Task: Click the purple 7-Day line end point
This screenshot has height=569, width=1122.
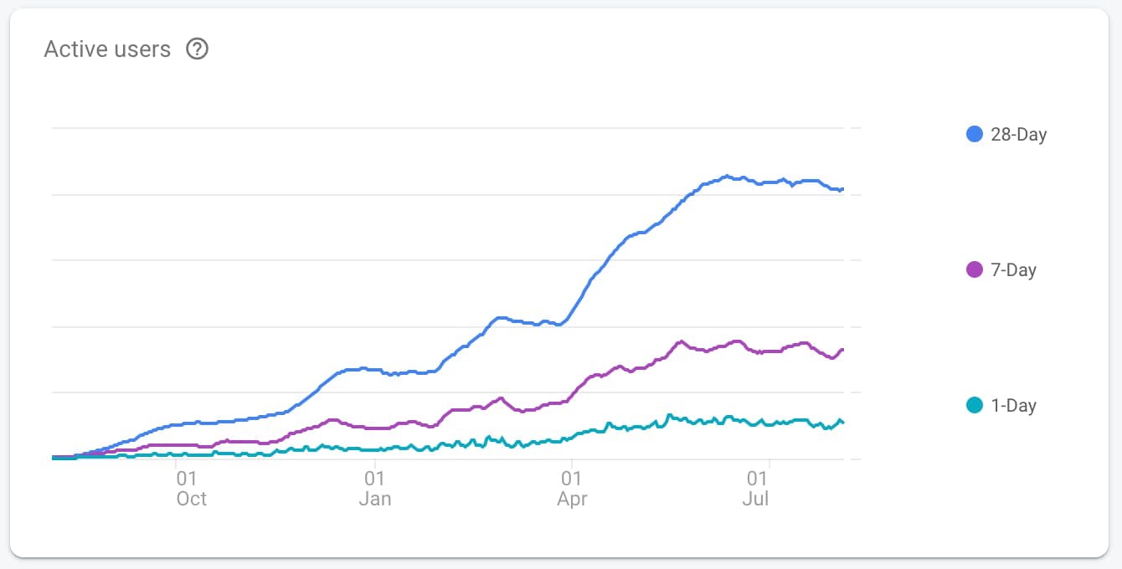Action: (x=842, y=350)
